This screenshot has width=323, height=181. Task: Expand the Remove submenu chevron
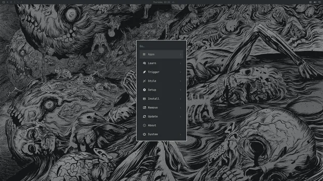pos(181,108)
